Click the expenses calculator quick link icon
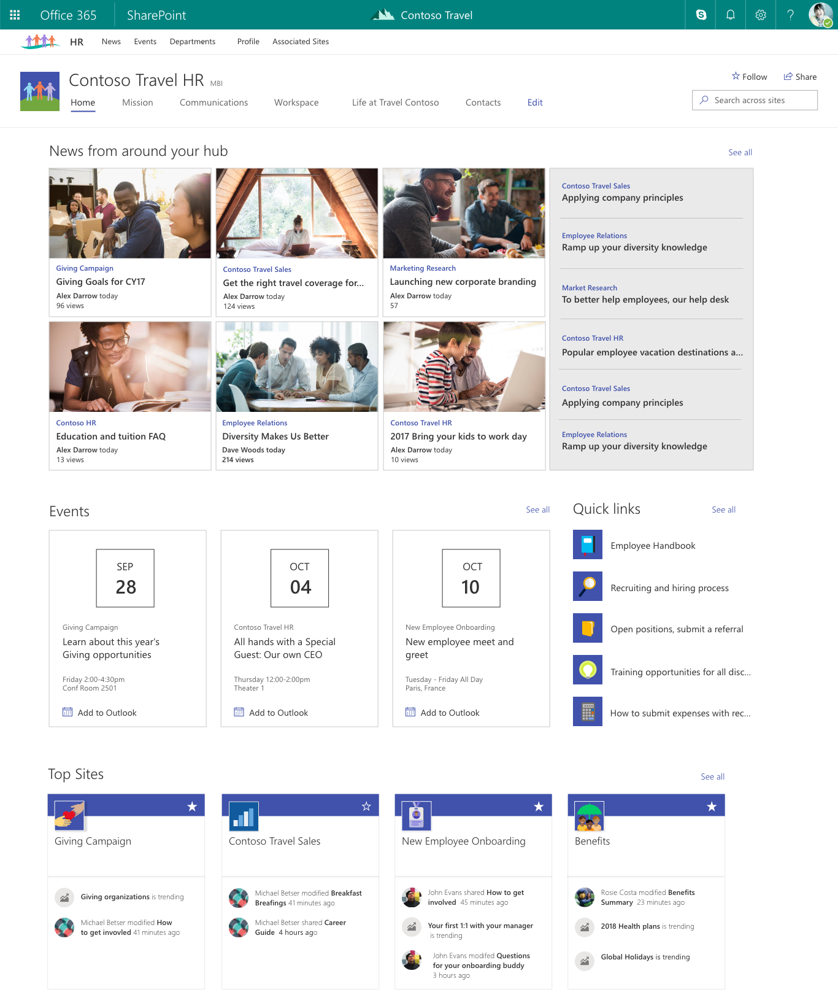 588,711
